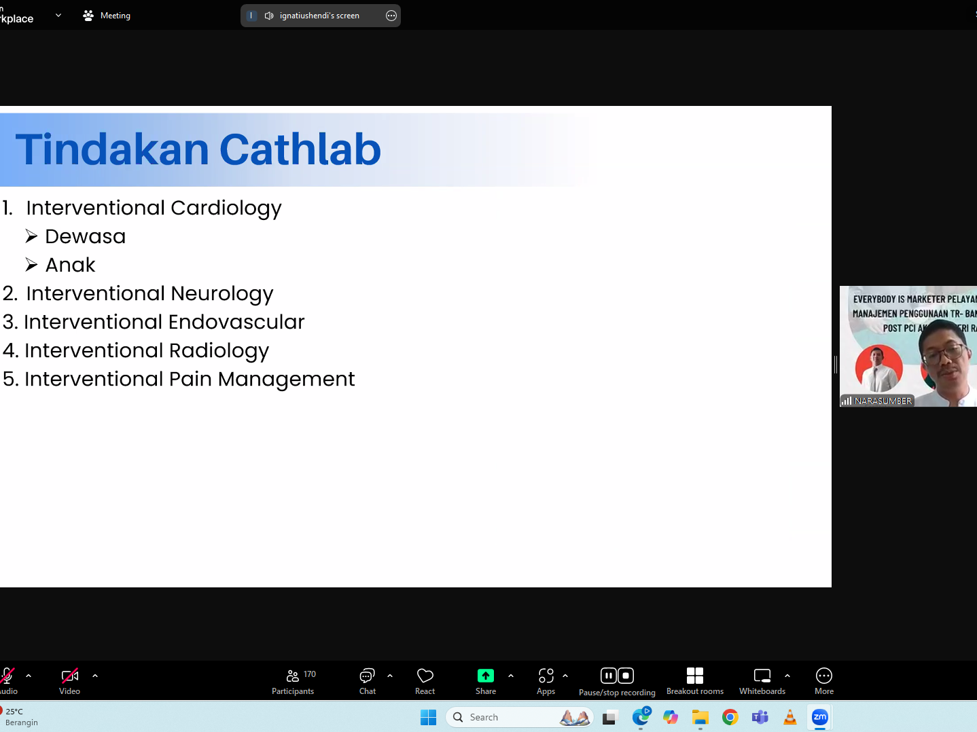Turn on the Video camera

[x=69, y=681]
